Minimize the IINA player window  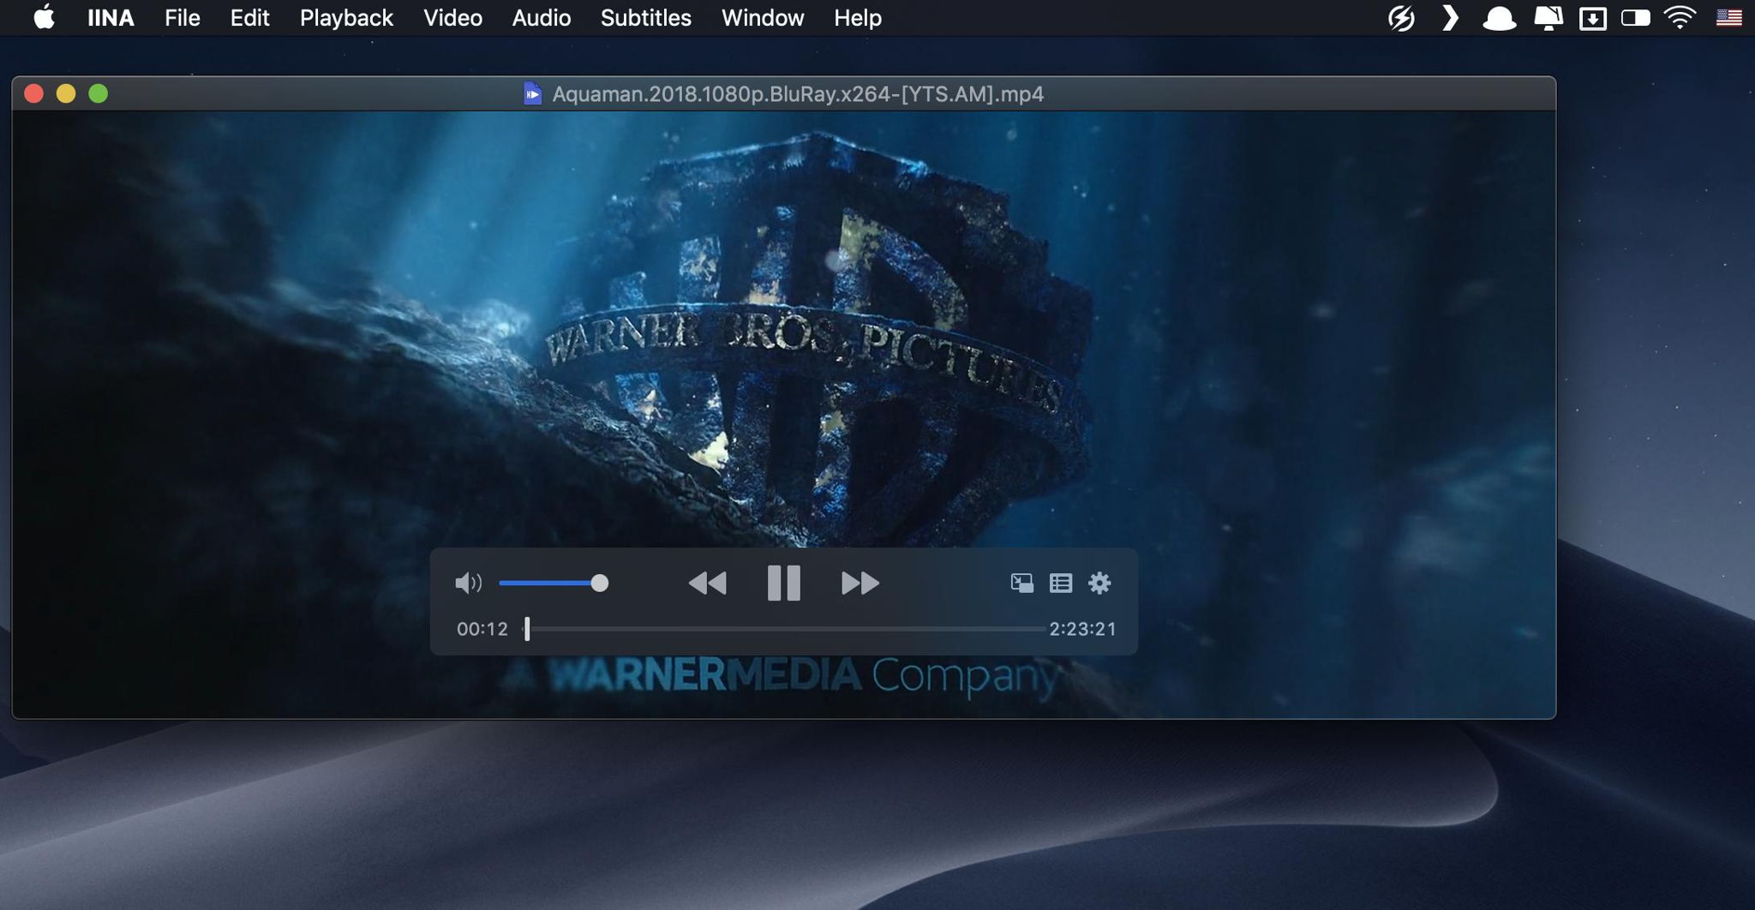pos(66,93)
